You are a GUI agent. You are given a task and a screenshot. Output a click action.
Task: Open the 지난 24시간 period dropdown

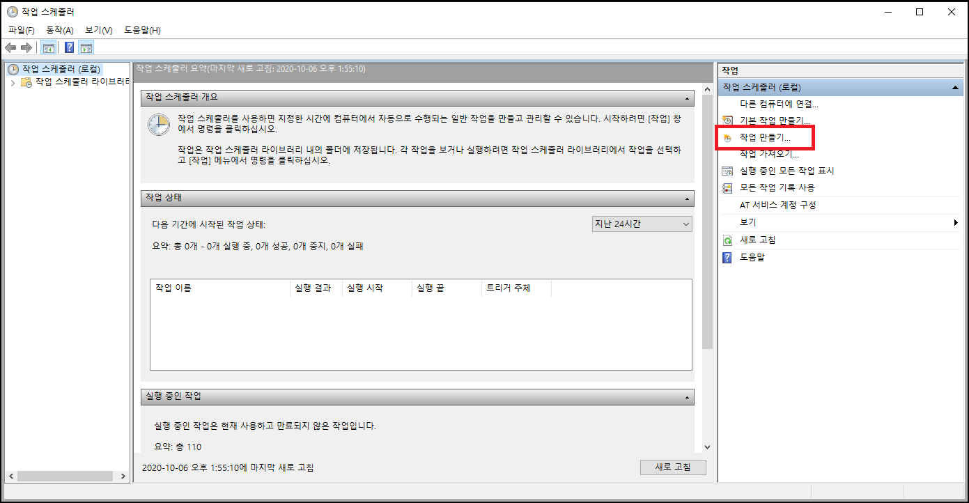pyautogui.click(x=641, y=224)
